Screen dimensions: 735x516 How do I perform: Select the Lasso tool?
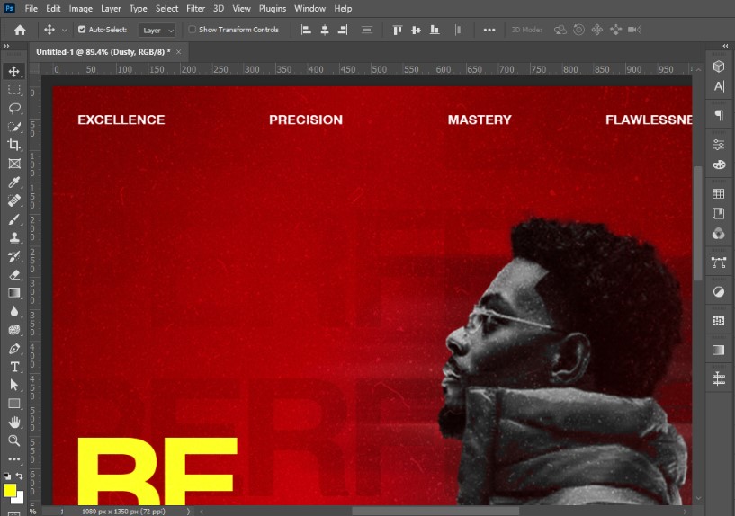tap(14, 108)
